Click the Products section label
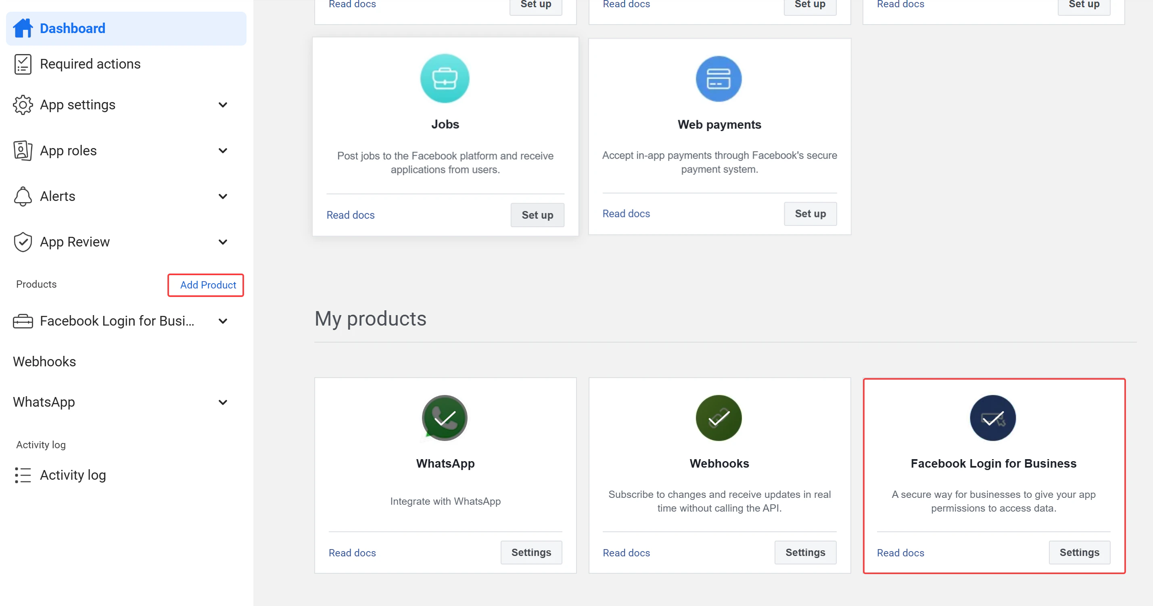This screenshot has height=606, width=1153. [x=36, y=284]
